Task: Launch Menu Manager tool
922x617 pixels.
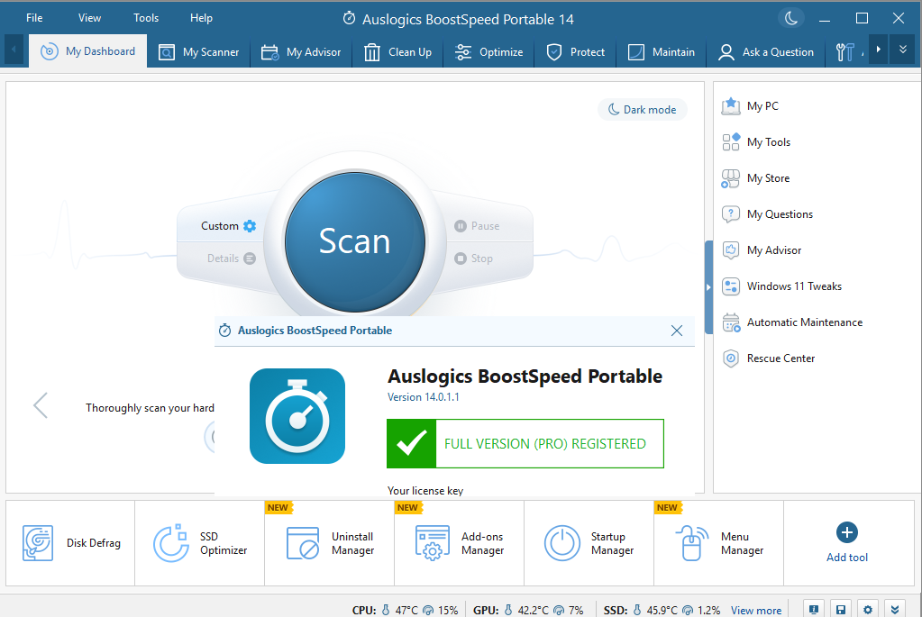Action: tap(719, 543)
